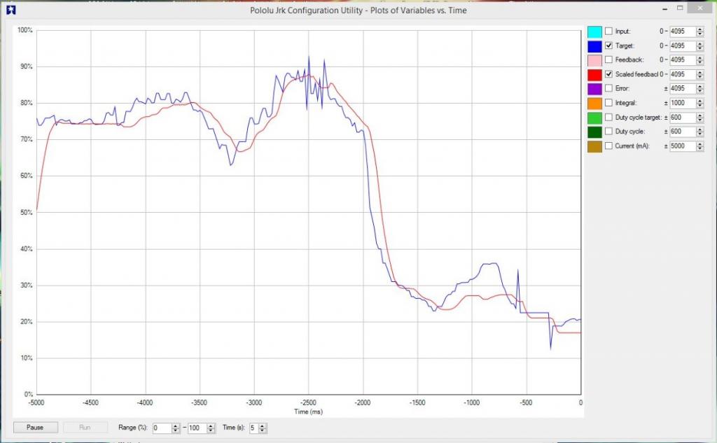717x443 pixels.
Task: Increase Time (s) using the up arrow
Action: [x=263, y=425]
